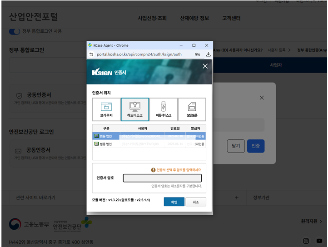Select the 보안토큰 certificate location
Screen dimensions: 328x247
click(192, 109)
